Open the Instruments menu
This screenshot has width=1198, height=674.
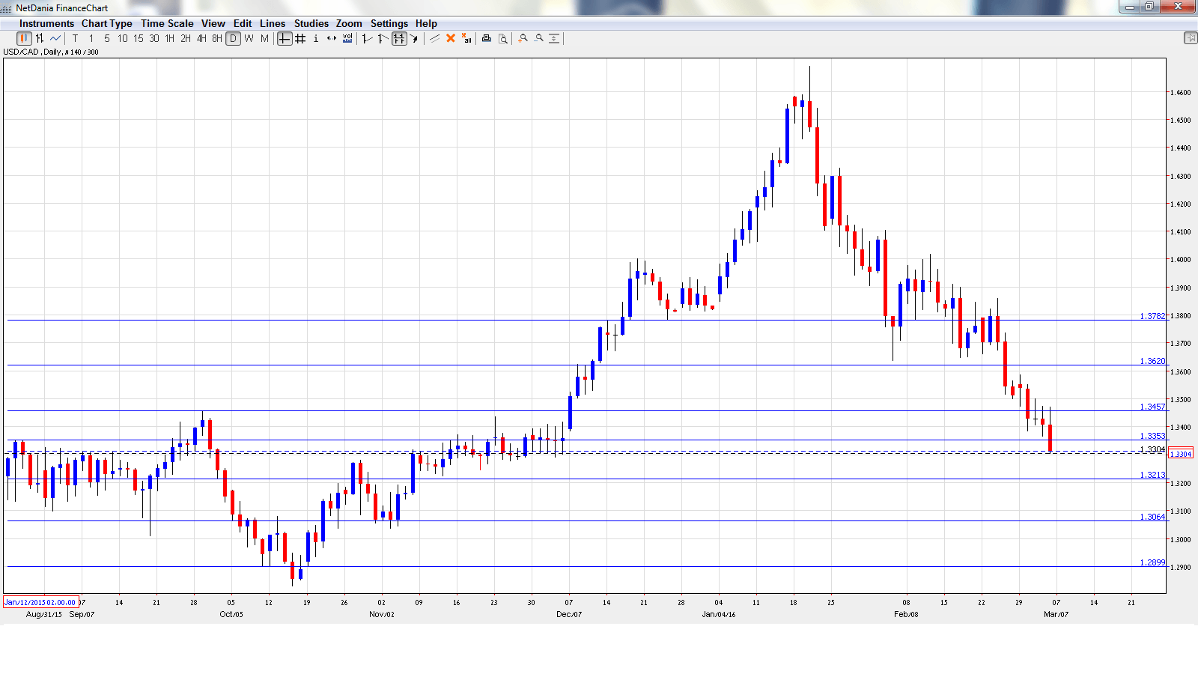pos(46,23)
